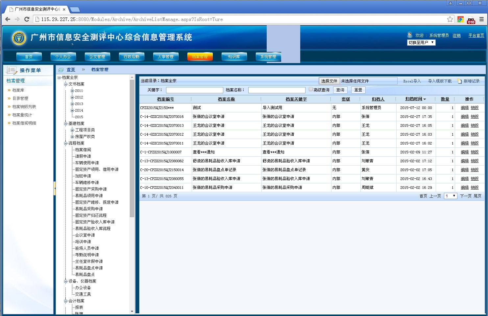Click the 选择文件 button
This screenshot has height=316, width=488.
tap(329, 81)
